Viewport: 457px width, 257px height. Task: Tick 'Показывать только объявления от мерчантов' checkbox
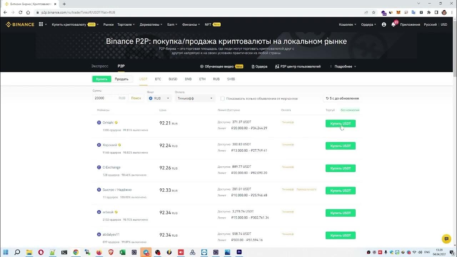(x=222, y=99)
